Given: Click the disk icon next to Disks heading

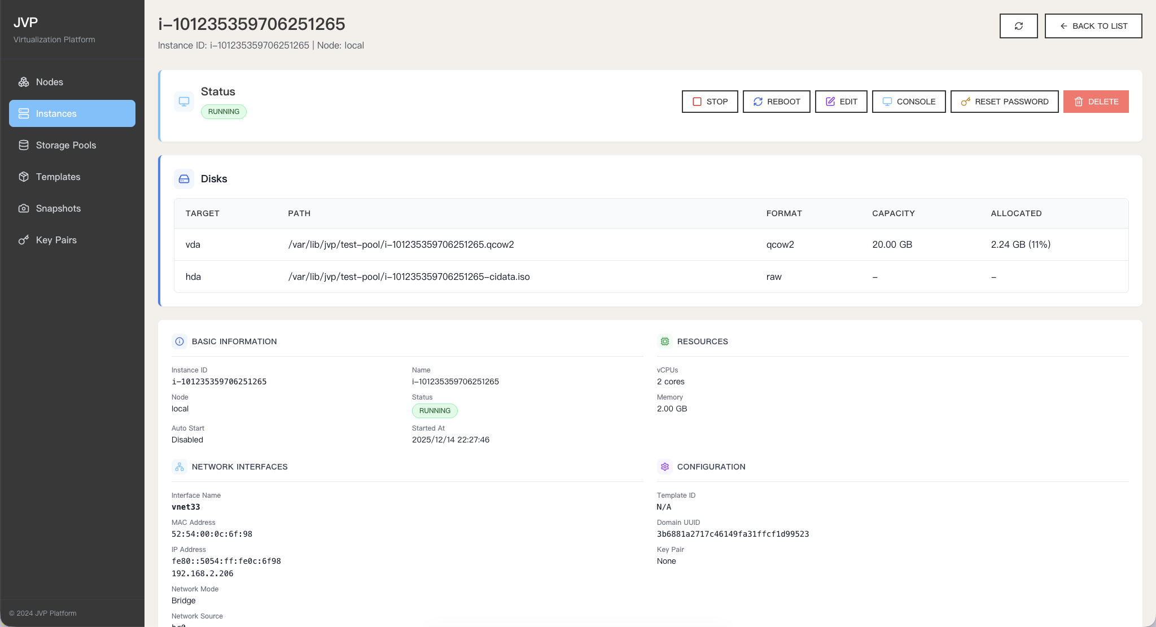Looking at the screenshot, I should [183, 178].
